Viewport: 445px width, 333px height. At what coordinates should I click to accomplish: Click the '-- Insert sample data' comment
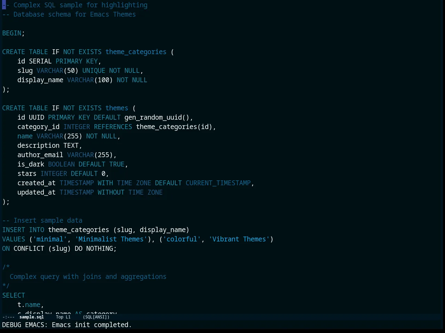[x=42, y=221]
